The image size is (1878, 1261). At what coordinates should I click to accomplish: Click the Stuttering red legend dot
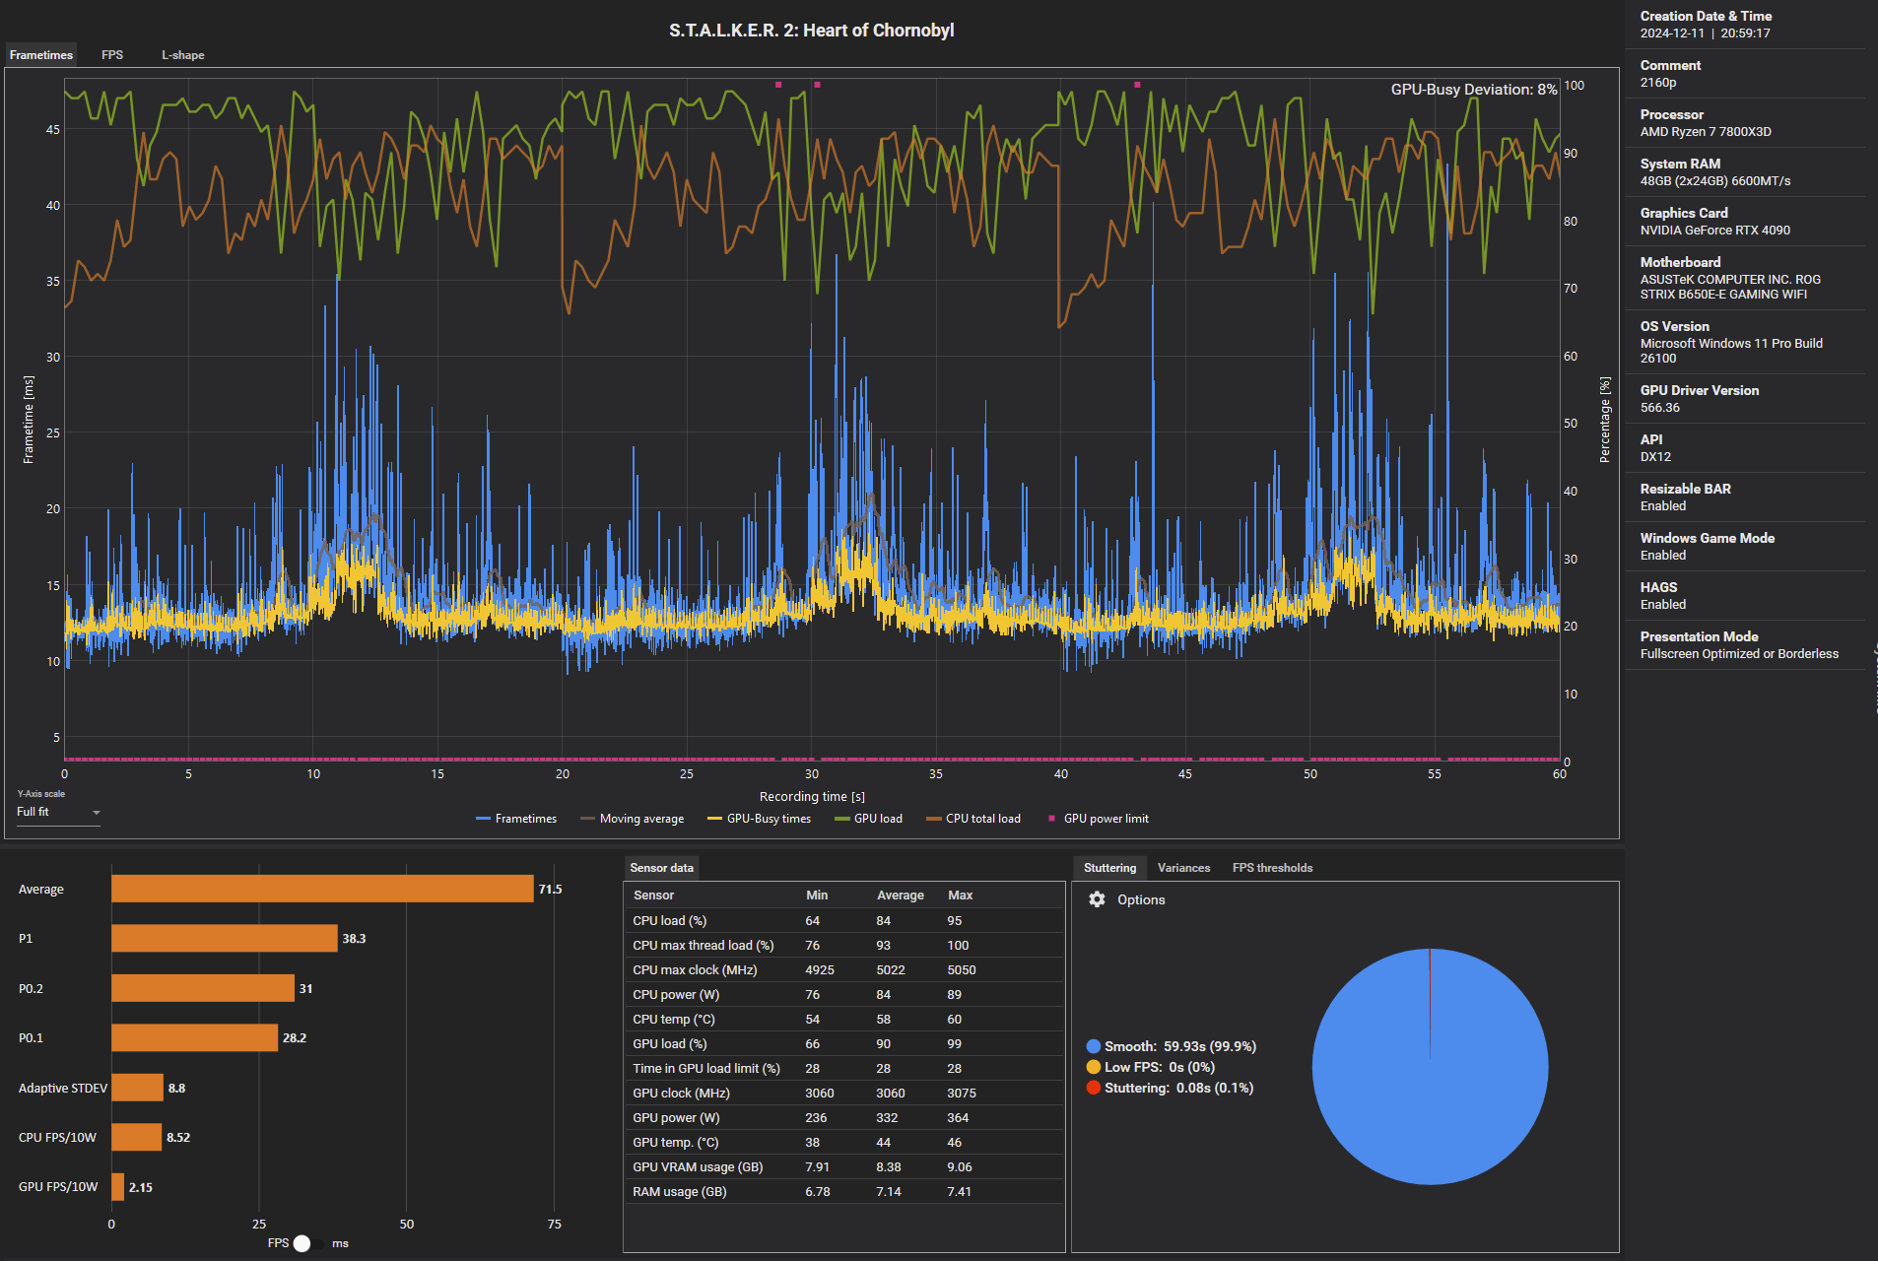point(1094,1088)
